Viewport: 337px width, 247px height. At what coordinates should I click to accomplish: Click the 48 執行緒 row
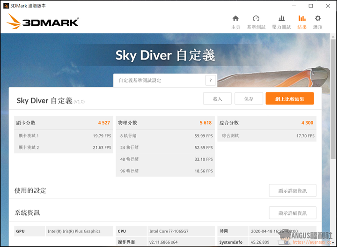[x=165, y=159]
